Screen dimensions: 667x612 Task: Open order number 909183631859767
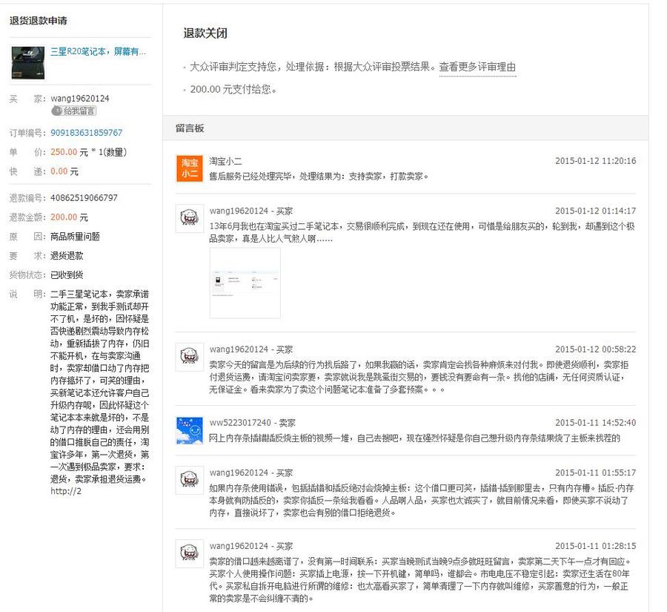point(86,133)
